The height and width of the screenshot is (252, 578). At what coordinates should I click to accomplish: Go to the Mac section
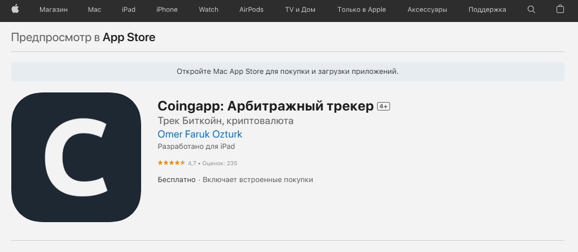pos(95,10)
